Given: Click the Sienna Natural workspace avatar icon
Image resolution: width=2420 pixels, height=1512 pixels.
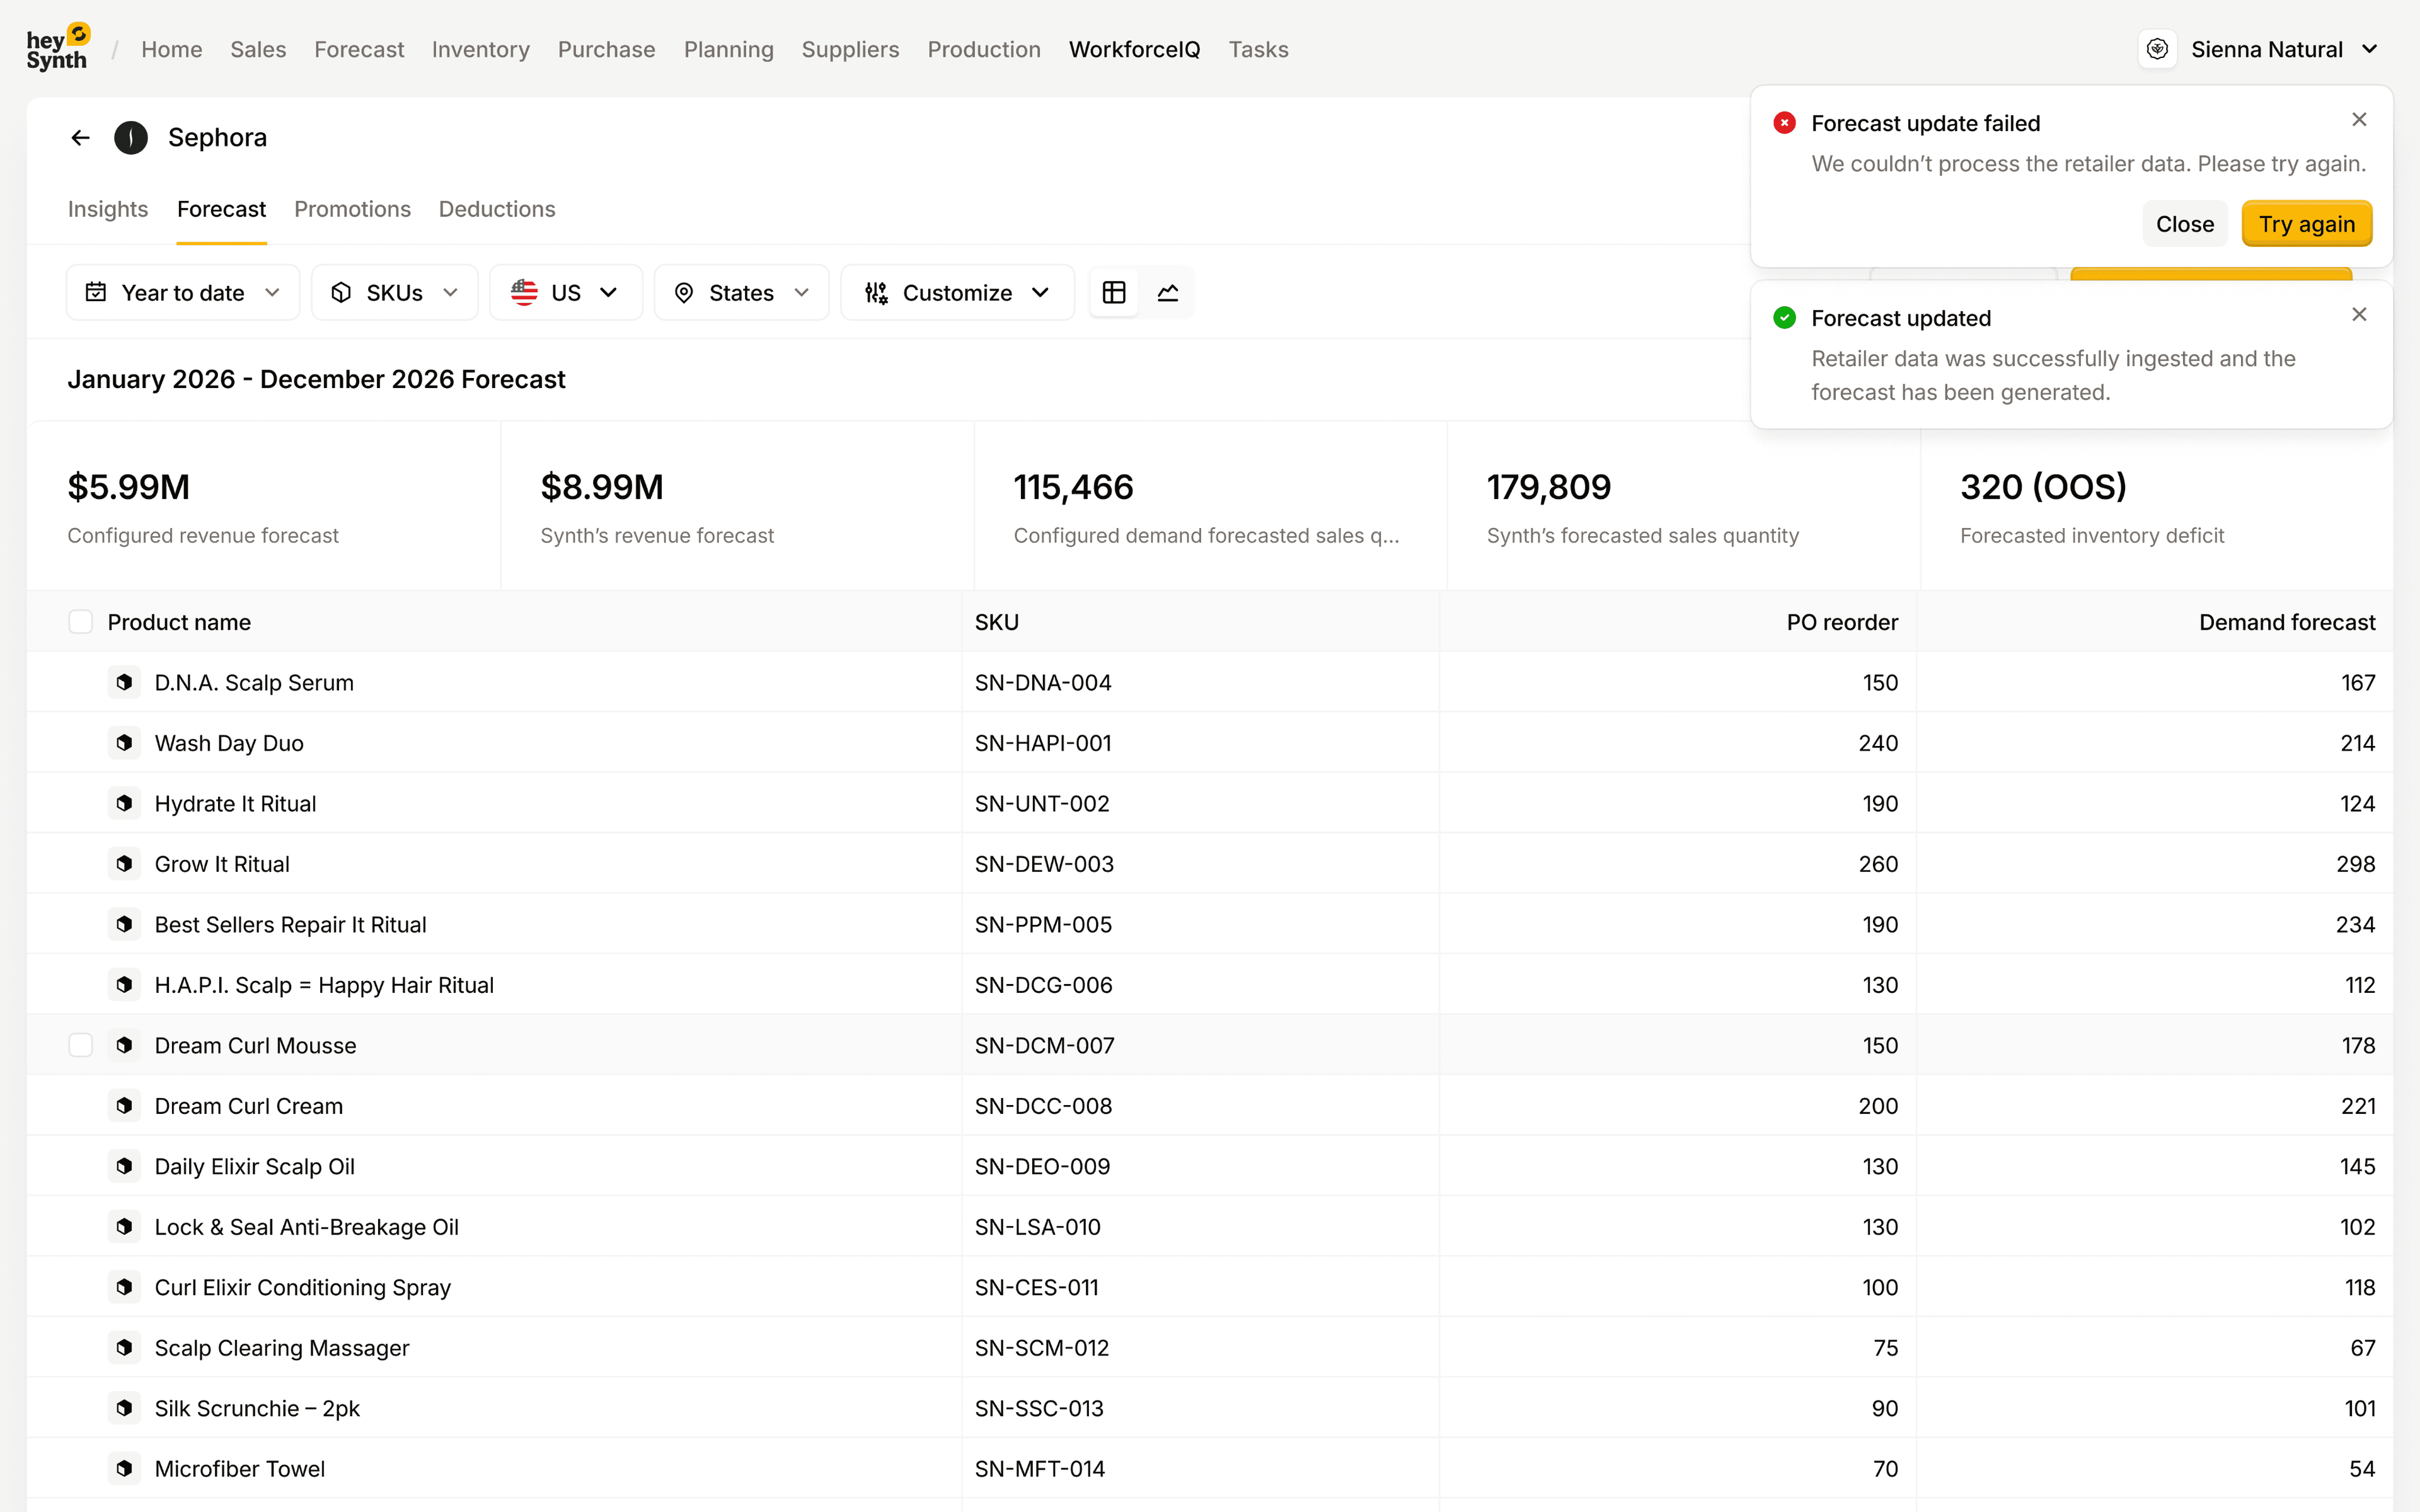Looking at the screenshot, I should pyautogui.click(x=2157, y=49).
